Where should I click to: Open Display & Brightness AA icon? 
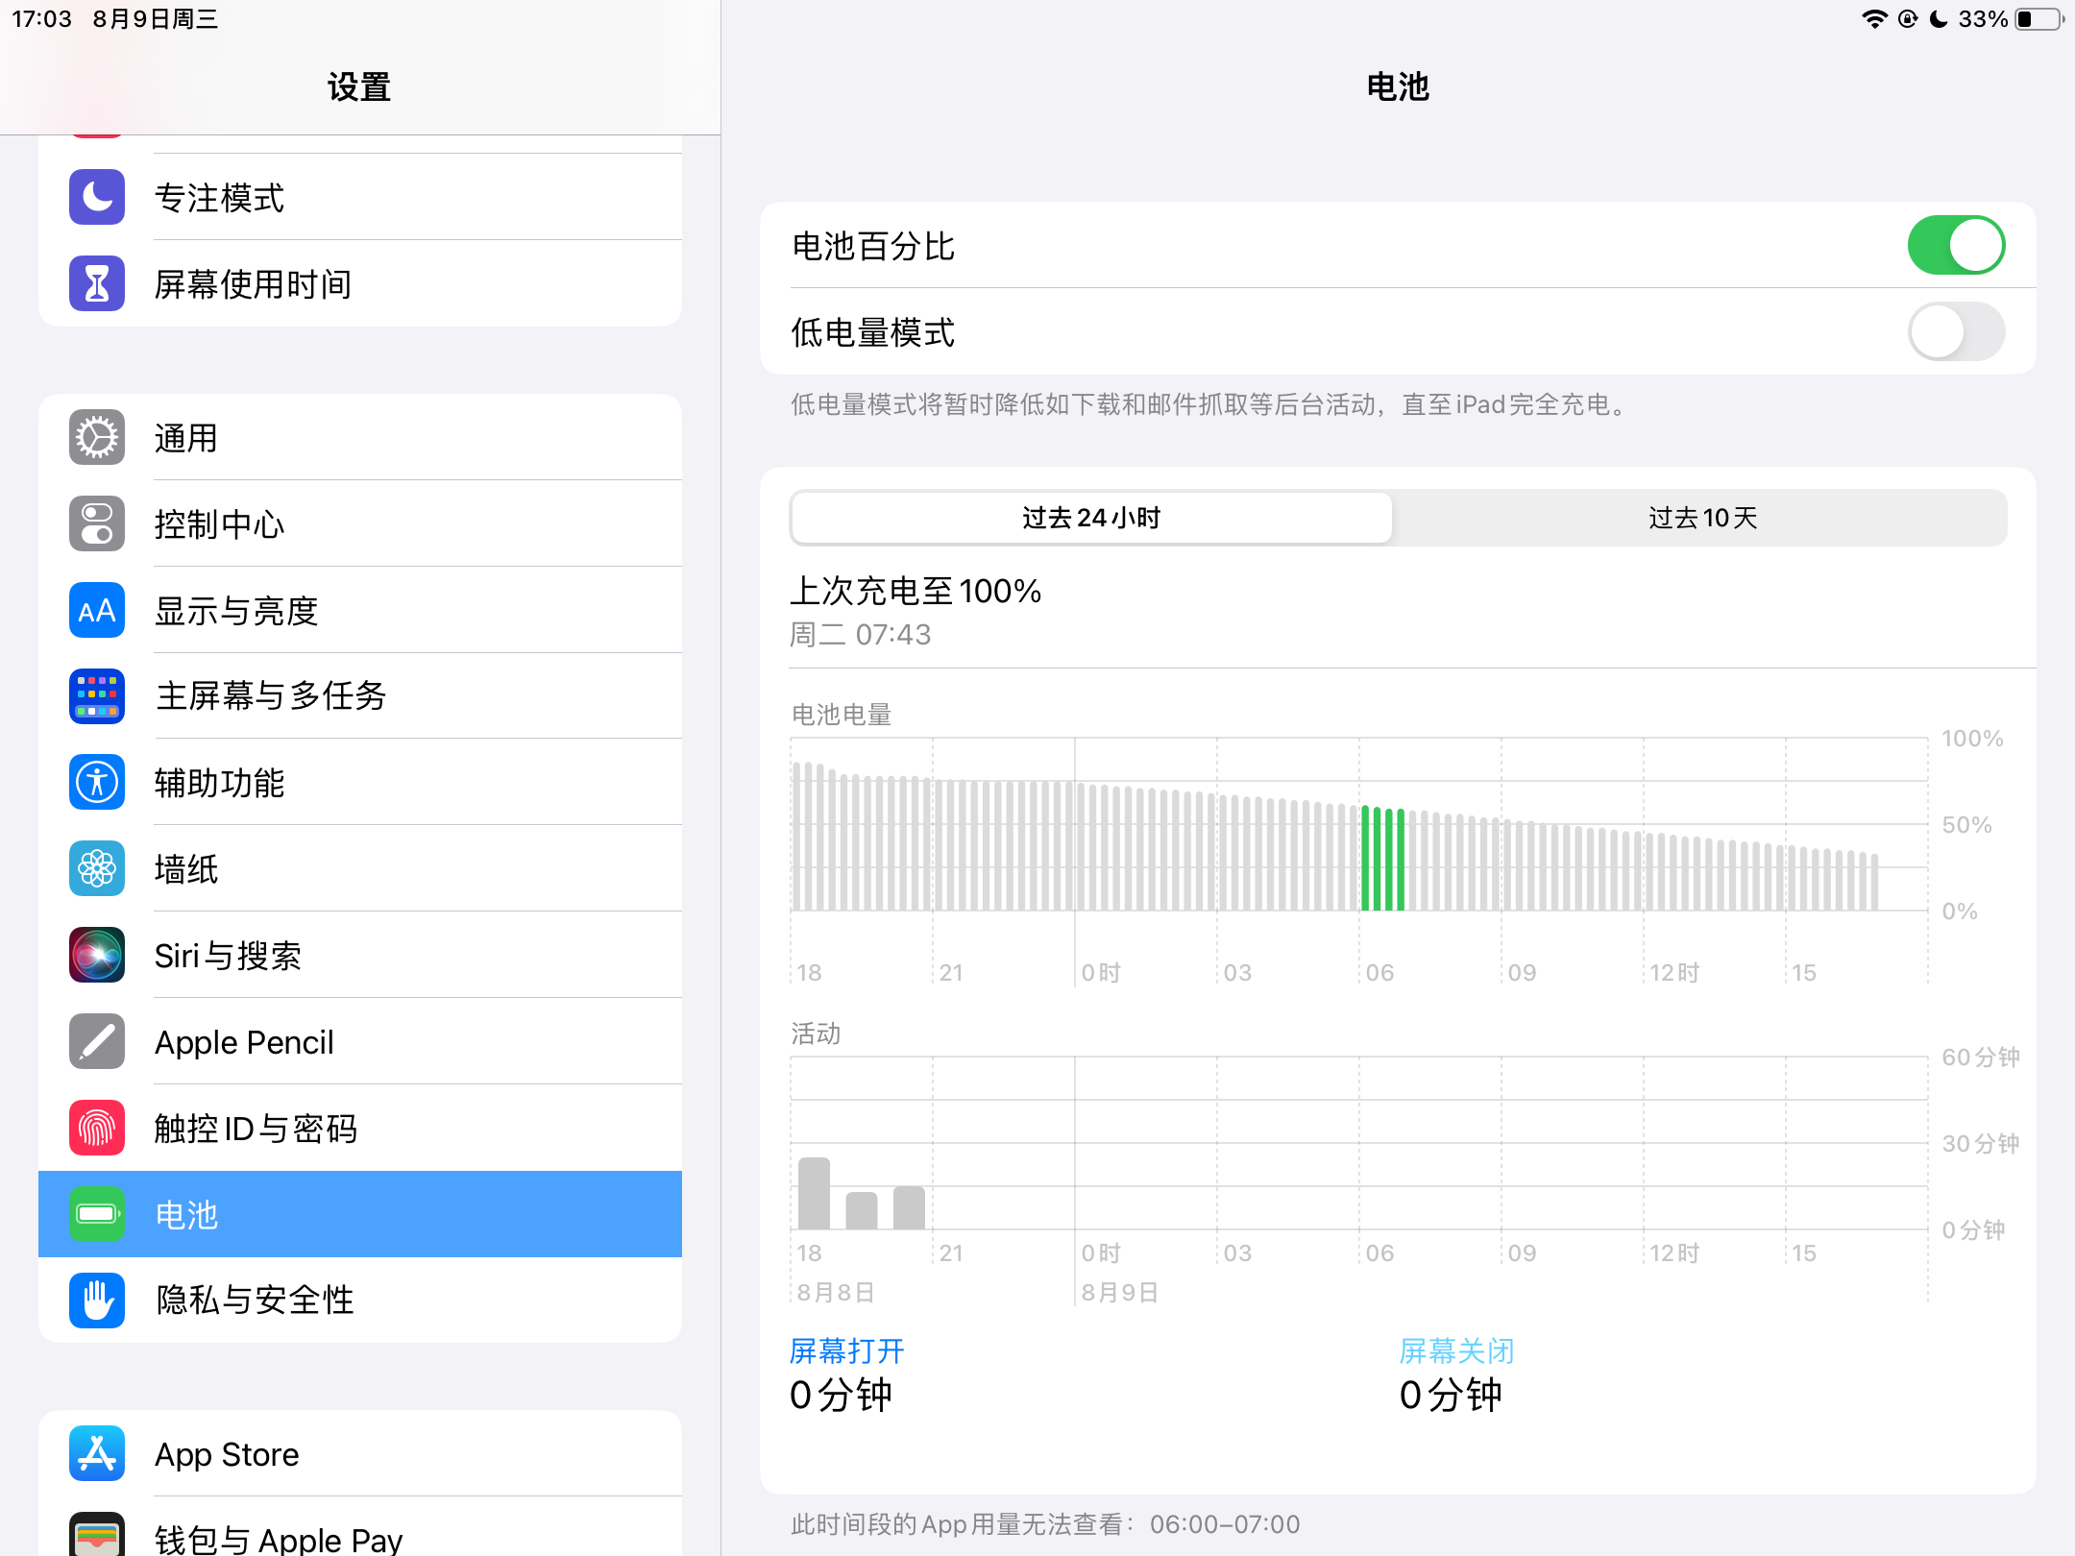coord(97,610)
